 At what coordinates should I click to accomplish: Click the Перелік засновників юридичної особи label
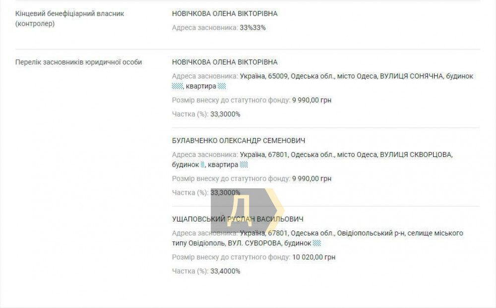tap(78, 63)
